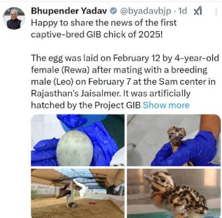The width and height of the screenshot is (222, 218).
Task: Click the 1d post timestamp
Action: point(183,11)
